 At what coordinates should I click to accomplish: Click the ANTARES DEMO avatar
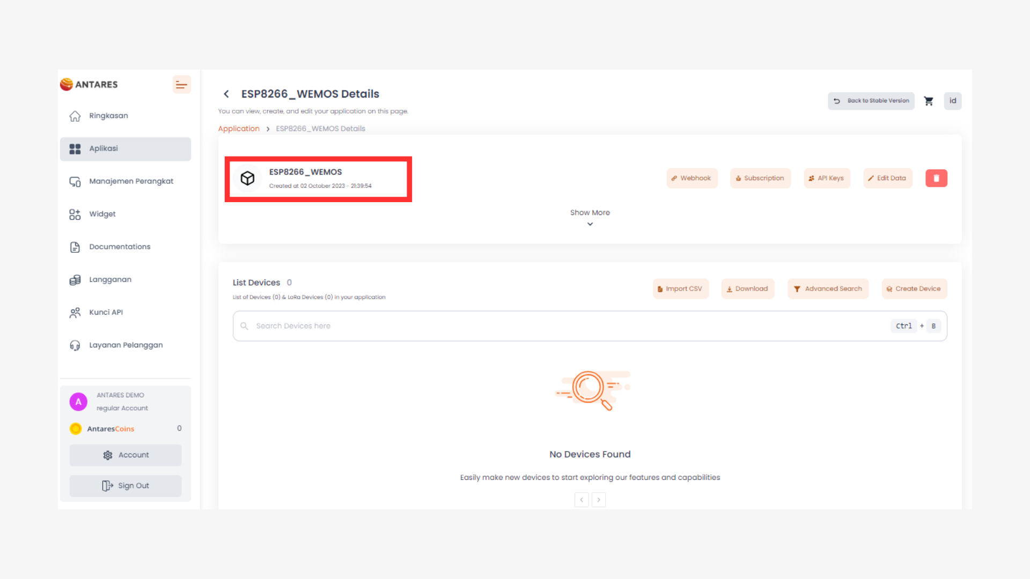pos(78,402)
